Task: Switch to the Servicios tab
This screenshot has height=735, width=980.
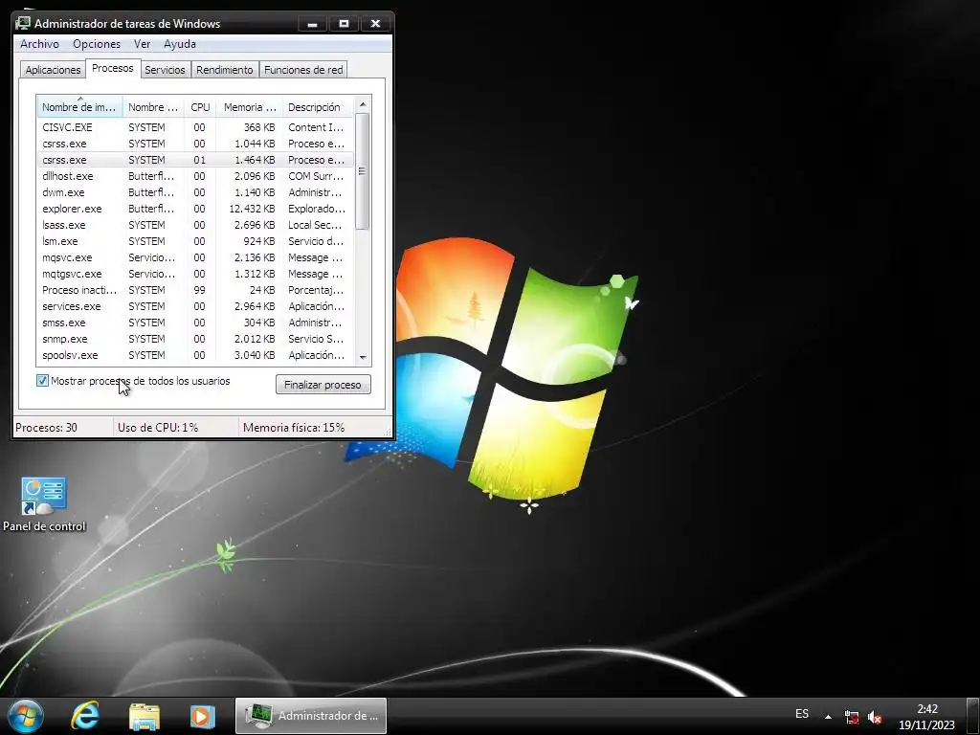Action: (x=165, y=70)
